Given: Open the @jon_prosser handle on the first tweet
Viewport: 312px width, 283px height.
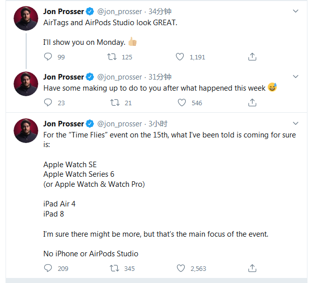Looking at the screenshot, I should pos(120,11).
